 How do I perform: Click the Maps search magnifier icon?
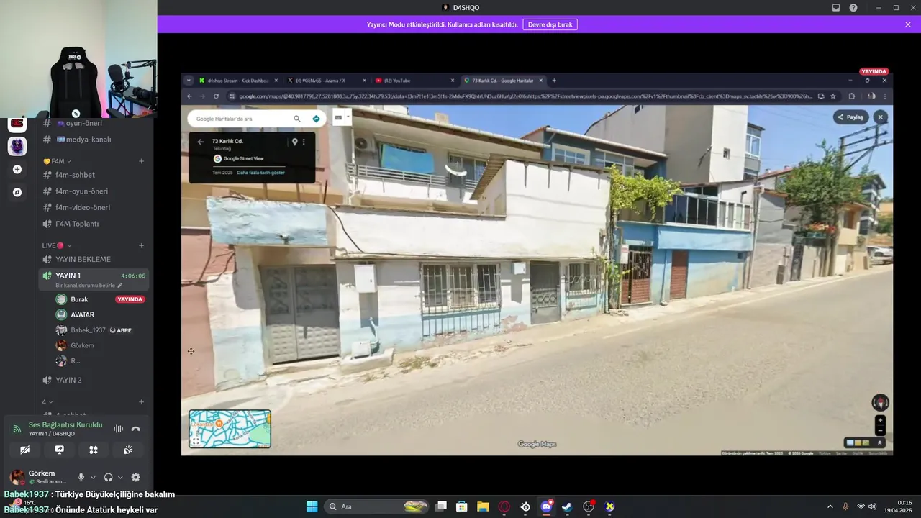297,118
